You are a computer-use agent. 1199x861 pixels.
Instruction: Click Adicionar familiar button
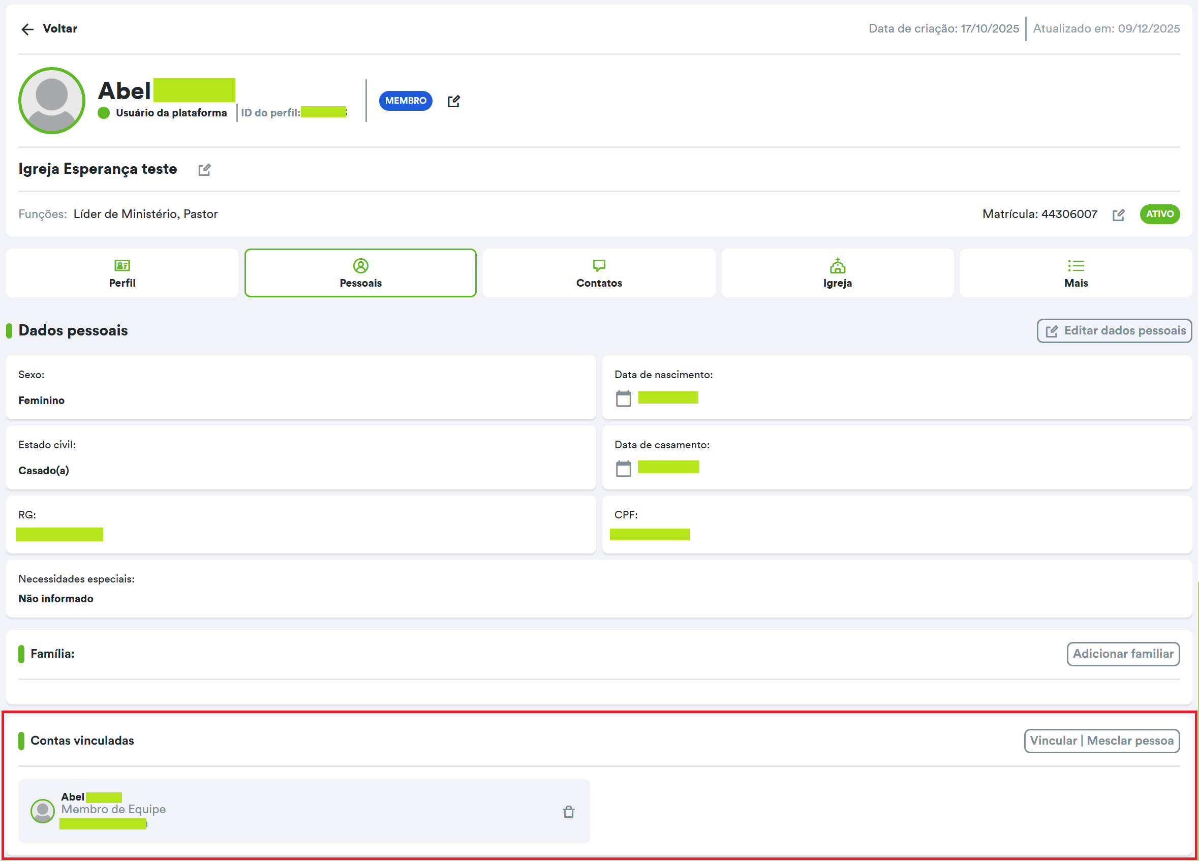(x=1123, y=654)
